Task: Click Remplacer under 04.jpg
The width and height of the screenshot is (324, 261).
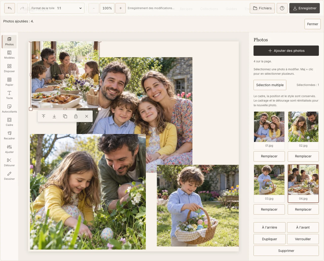Action: point(303,210)
